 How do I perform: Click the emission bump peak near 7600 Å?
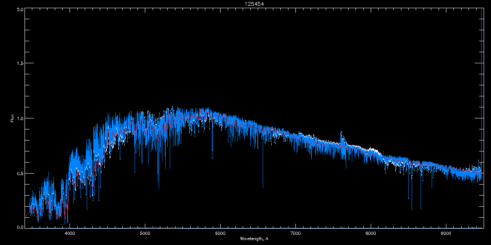342,132
